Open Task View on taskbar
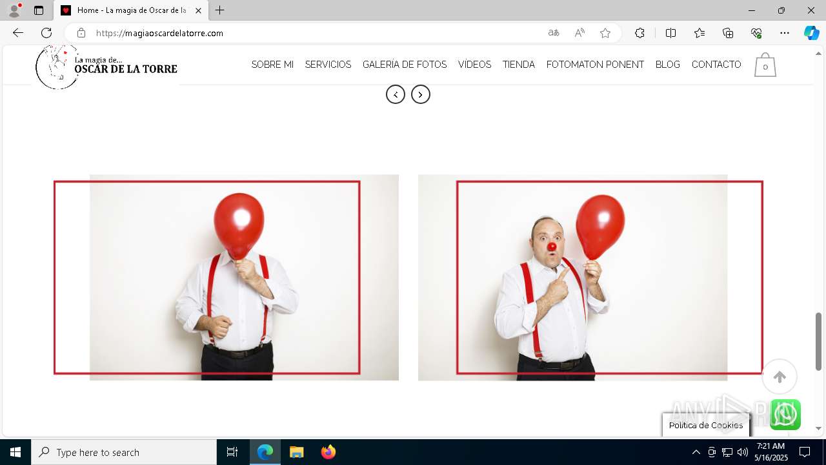 pyautogui.click(x=232, y=452)
